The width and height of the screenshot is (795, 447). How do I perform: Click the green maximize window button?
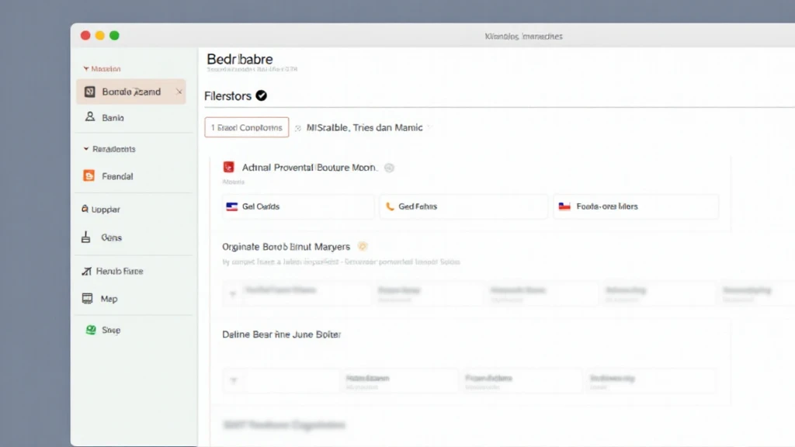115,36
